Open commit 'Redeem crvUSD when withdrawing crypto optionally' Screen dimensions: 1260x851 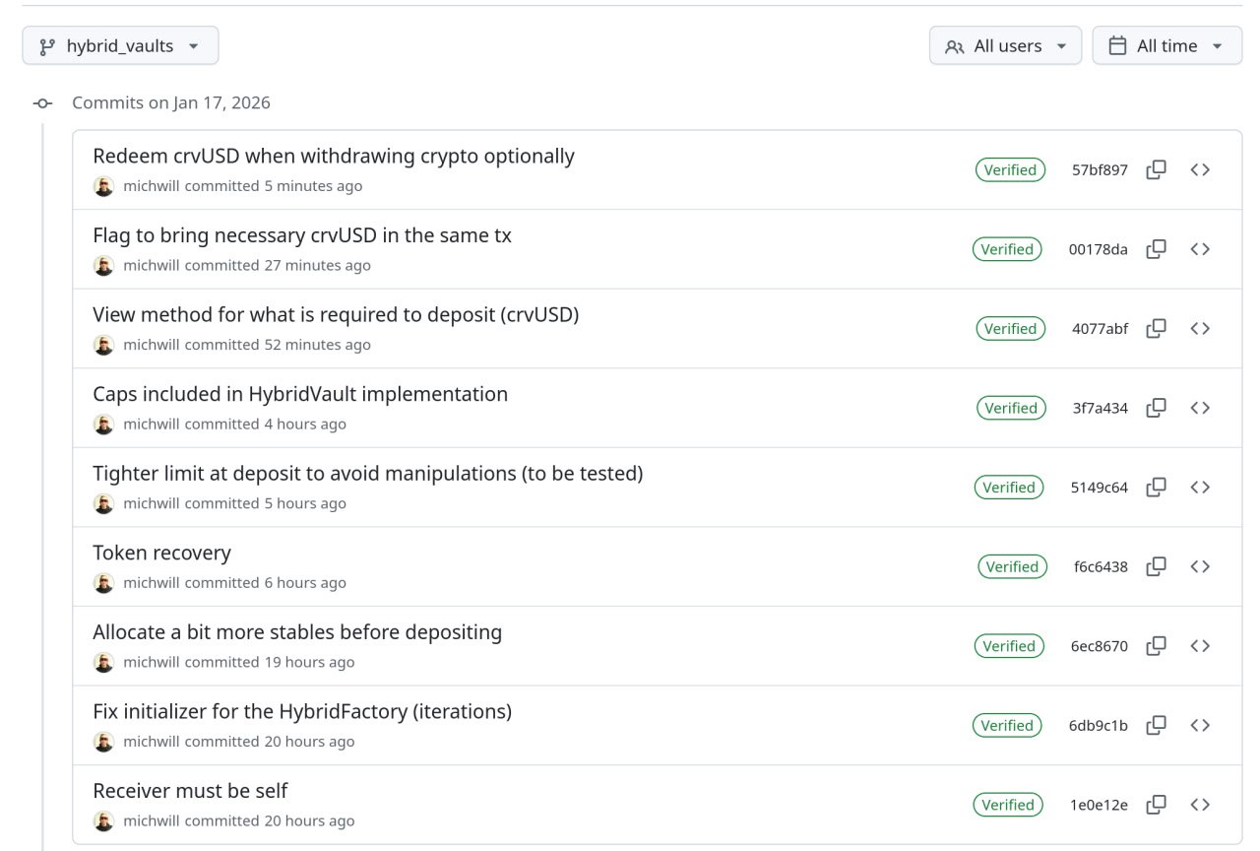pyautogui.click(x=334, y=156)
